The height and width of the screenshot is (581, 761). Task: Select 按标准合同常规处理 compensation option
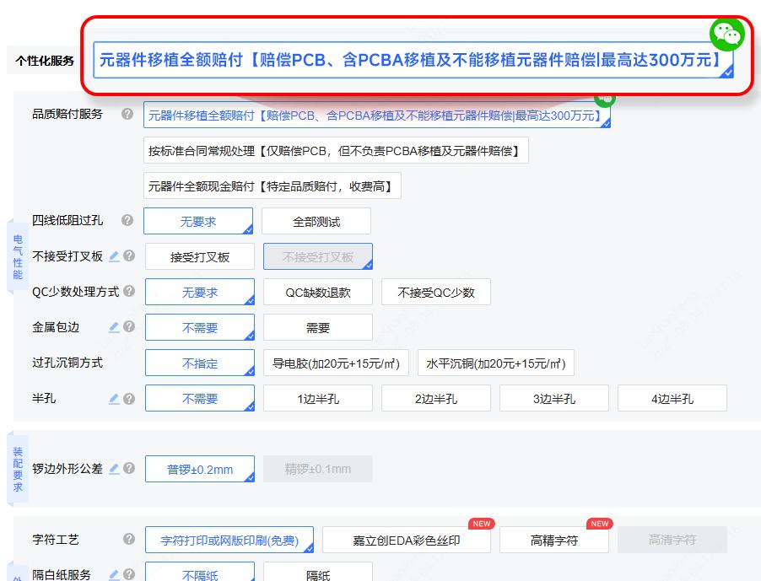click(336, 151)
